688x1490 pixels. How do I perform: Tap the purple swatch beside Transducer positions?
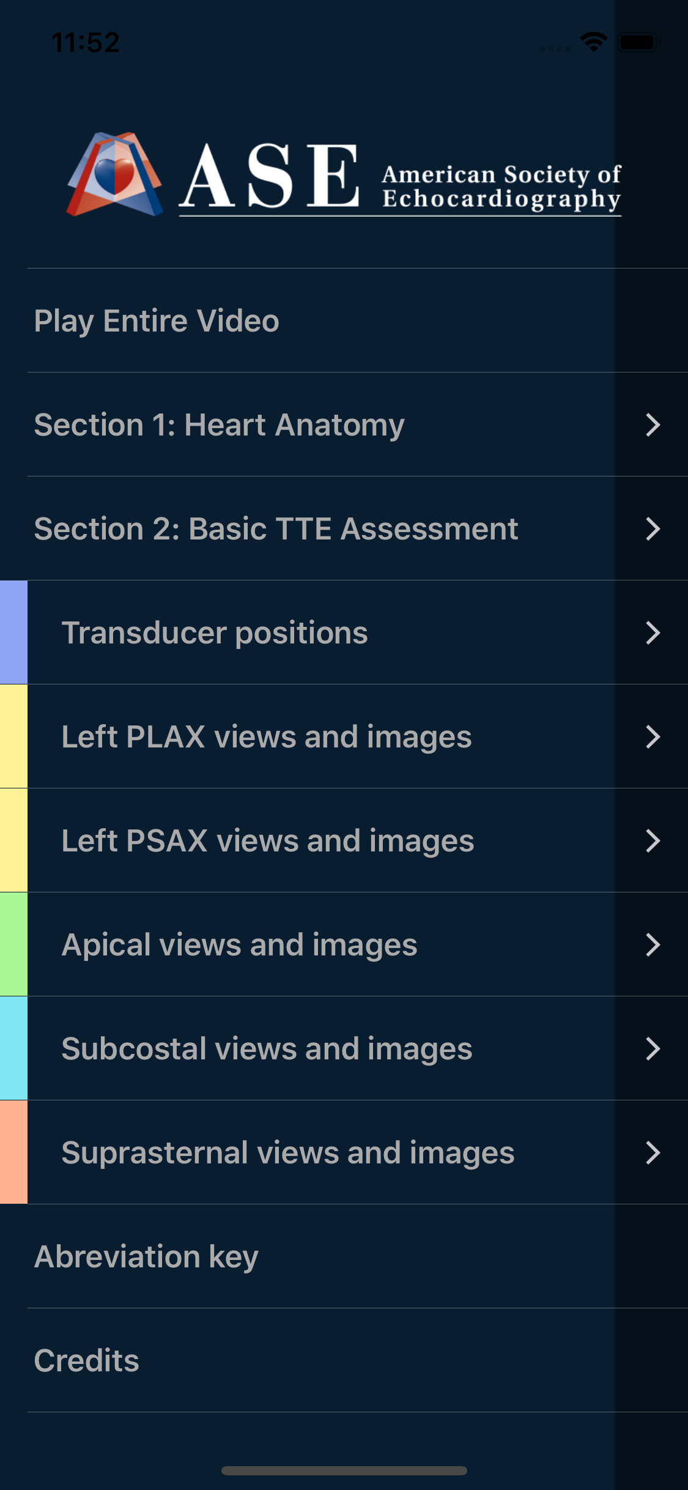[x=13, y=632]
